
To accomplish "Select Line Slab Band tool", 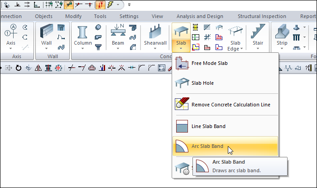I will tap(208, 126).
